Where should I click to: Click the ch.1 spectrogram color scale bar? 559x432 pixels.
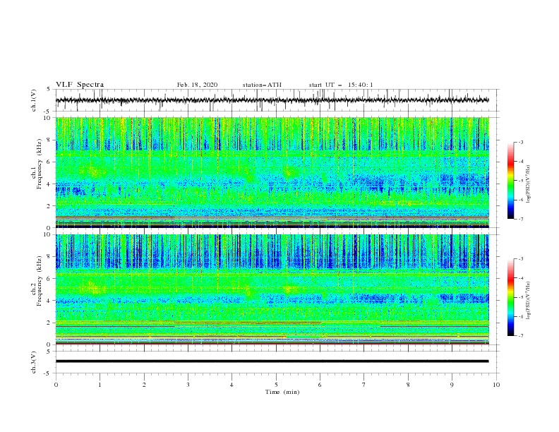click(510, 181)
